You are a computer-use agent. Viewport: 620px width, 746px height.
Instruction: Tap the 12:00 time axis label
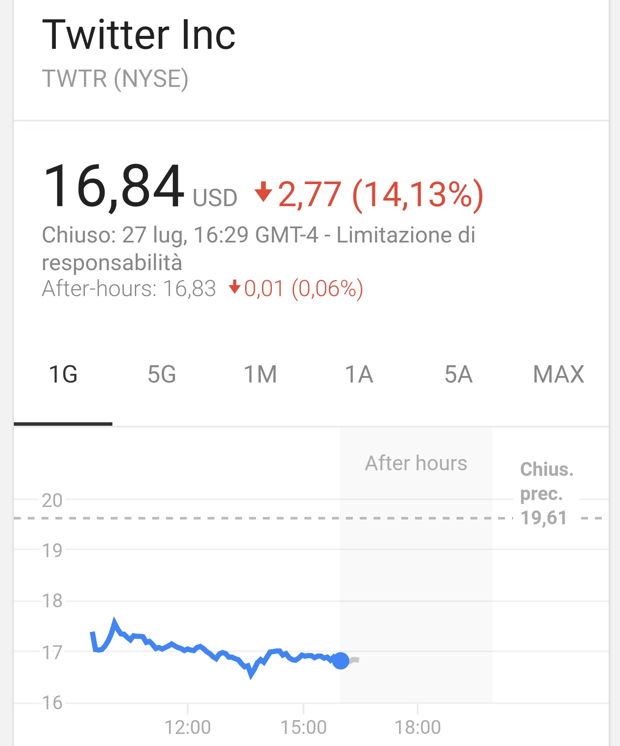click(x=188, y=727)
